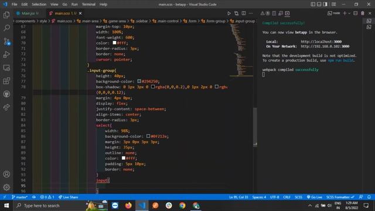Image resolution: width=375 pixels, height=211 pixels.
Task: Start Live Share from status bar
Action: (x=68, y=197)
